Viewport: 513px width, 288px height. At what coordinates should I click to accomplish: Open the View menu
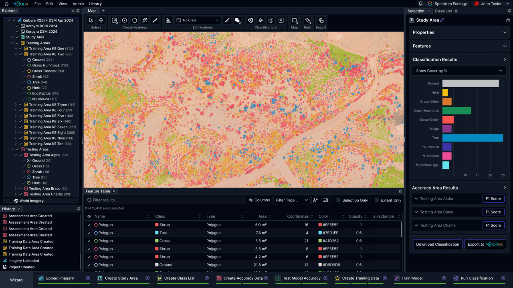pos(63,4)
